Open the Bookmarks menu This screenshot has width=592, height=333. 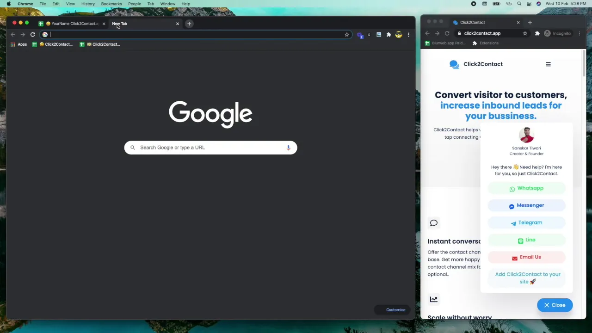pyautogui.click(x=111, y=4)
